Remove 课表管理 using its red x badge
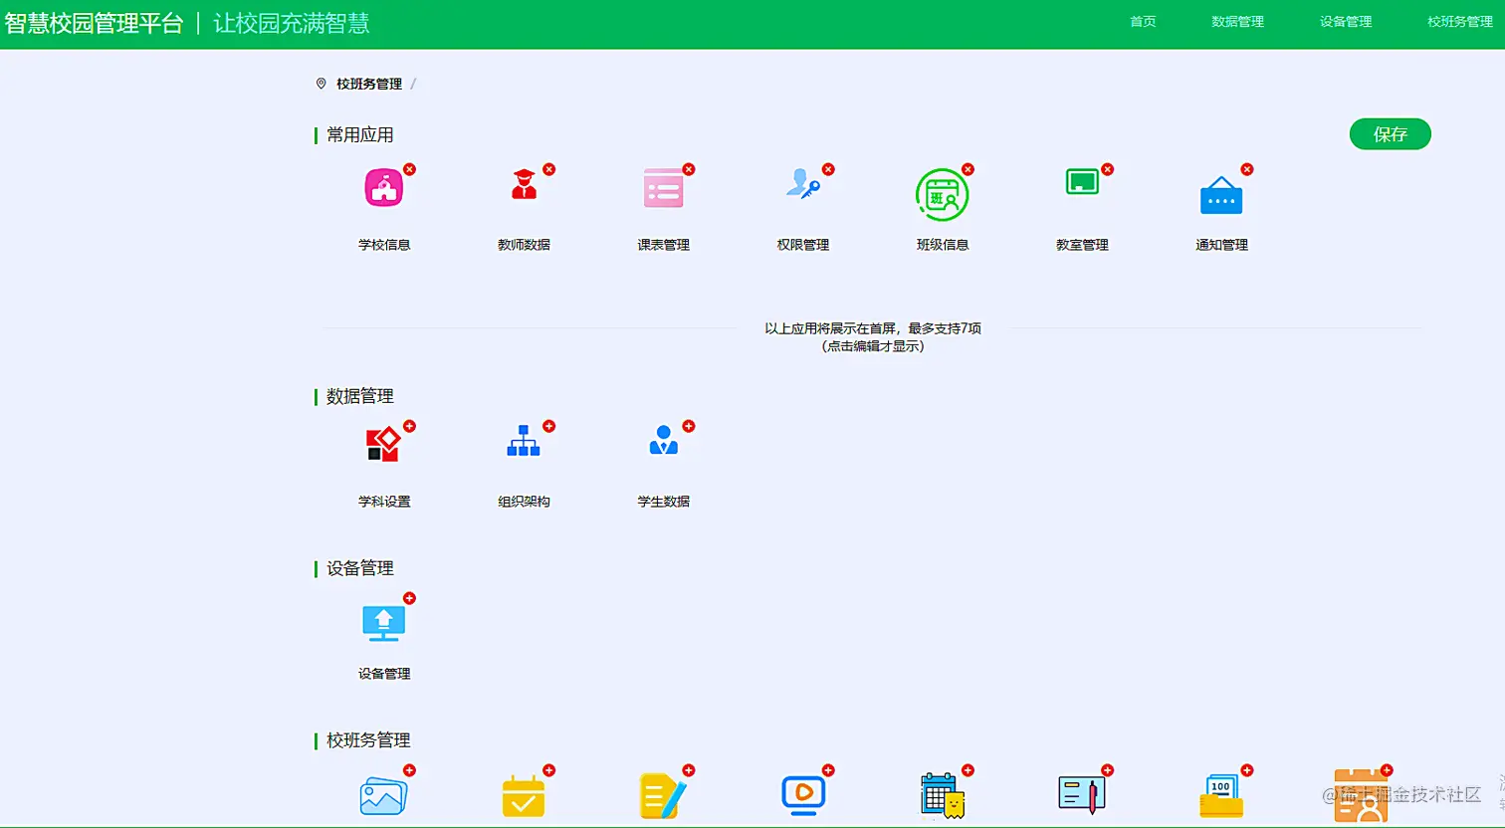The image size is (1505, 828). coord(688,169)
